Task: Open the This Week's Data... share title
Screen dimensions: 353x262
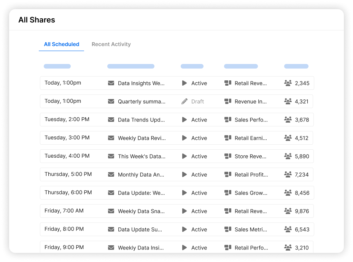Action: [142, 156]
